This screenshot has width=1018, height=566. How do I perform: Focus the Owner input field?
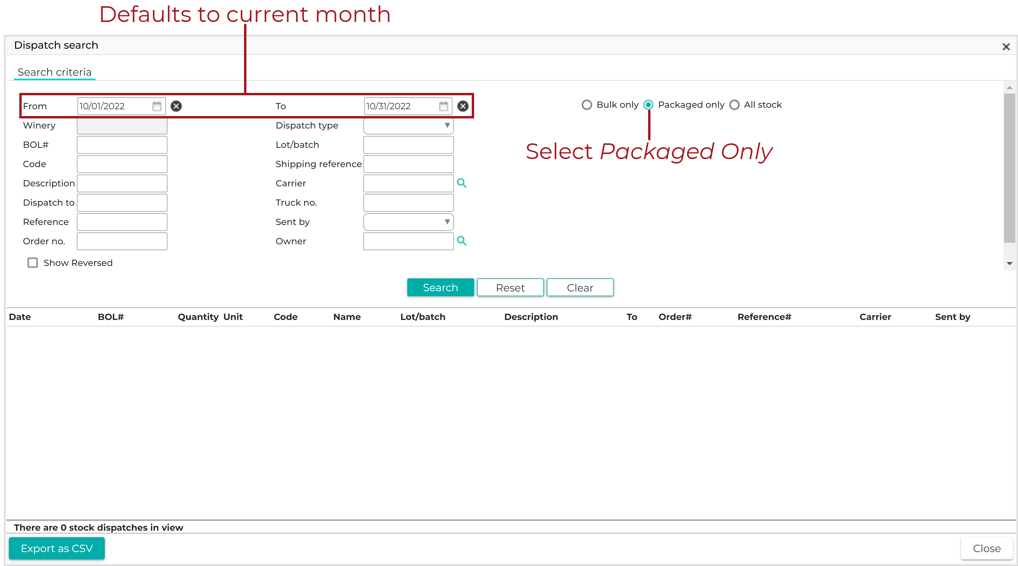[x=408, y=241]
